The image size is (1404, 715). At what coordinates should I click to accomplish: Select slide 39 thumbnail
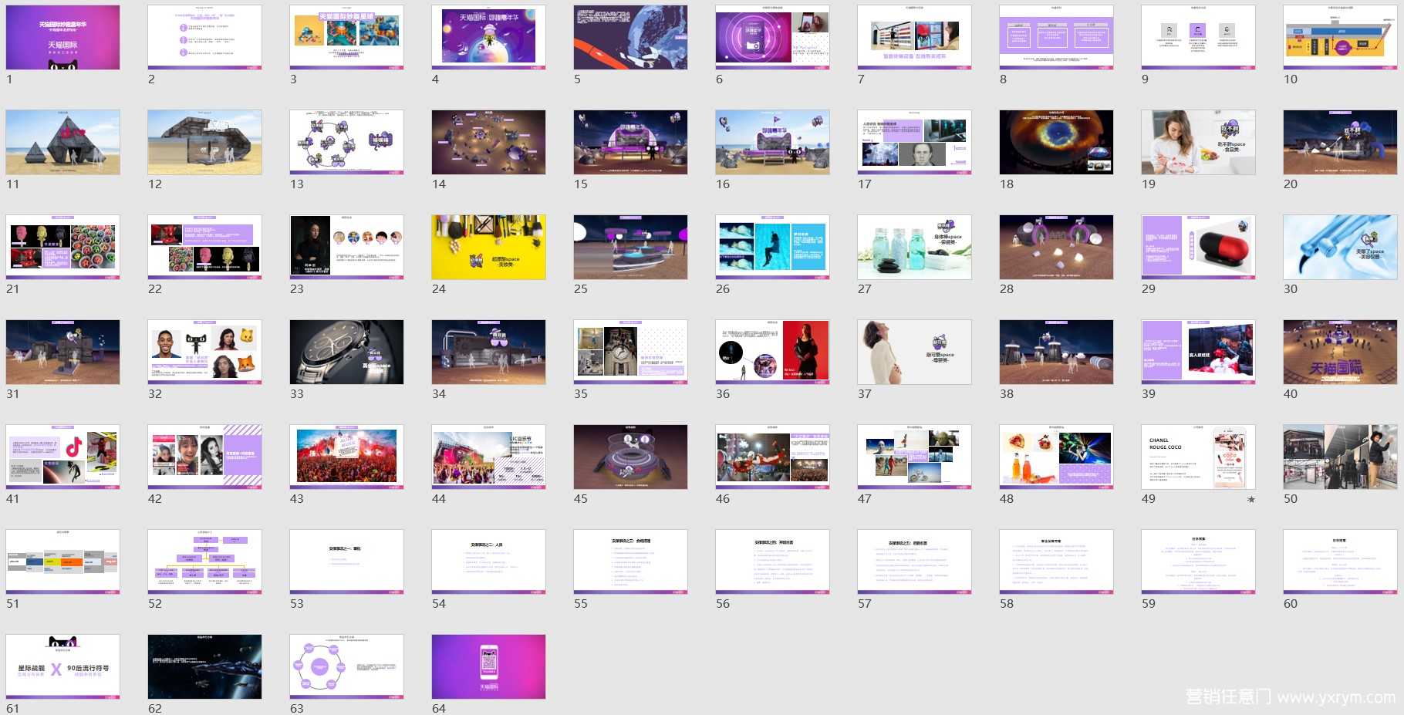pos(1198,352)
